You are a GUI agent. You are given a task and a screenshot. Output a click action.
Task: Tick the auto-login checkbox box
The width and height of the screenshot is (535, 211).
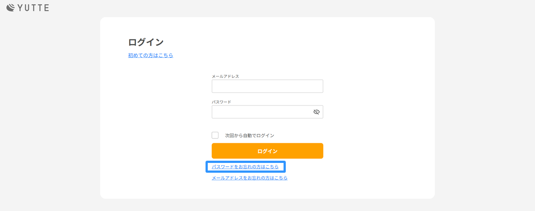pyautogui.click(x=215, y=135)
